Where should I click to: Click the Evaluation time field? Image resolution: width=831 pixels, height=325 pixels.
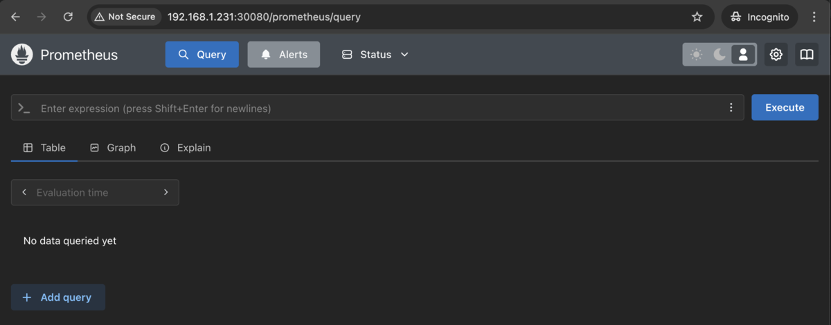click(x=95, y=192)
